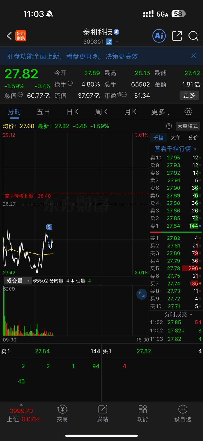Screen dimensions: 203x441
Task: Tap 卖10 row at 27.95
Action: [176, 158]
